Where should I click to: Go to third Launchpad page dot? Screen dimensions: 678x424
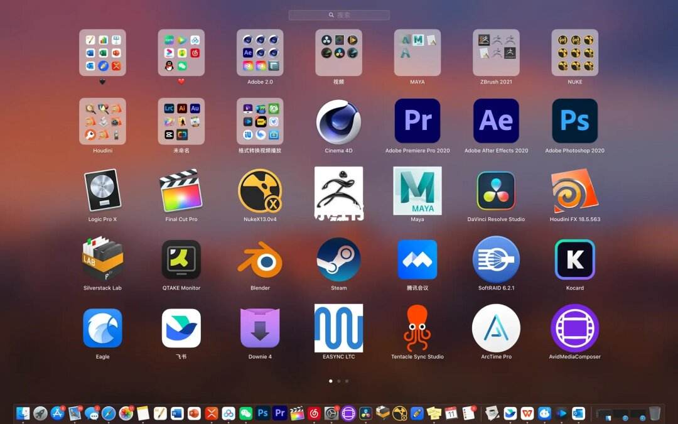tap(347, 381)
